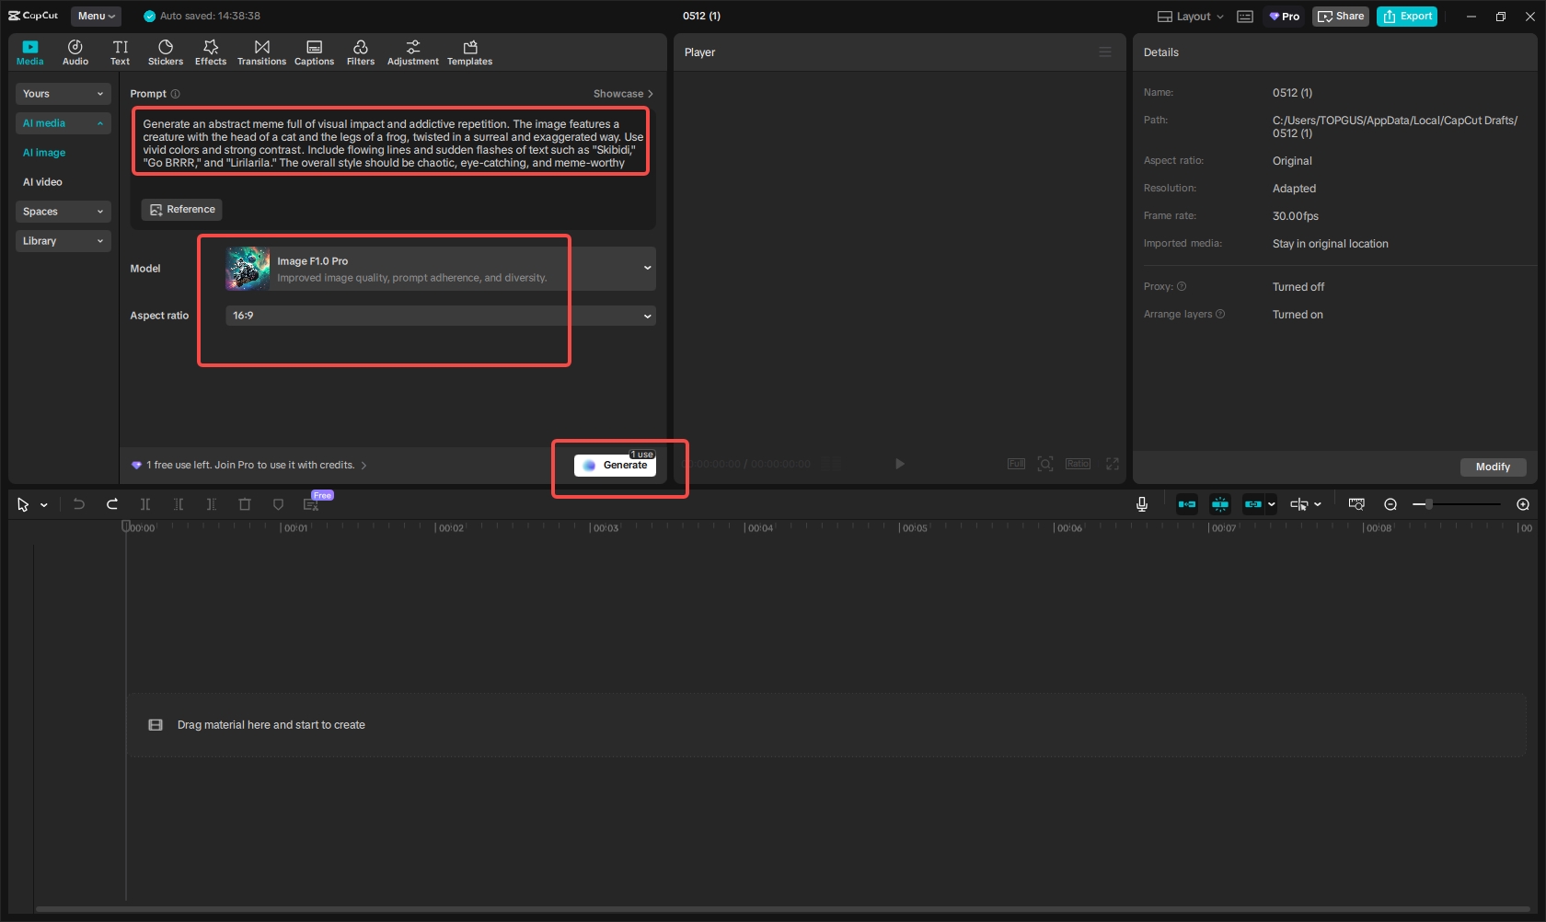This screenshot has height=922, width=1546.
Task: Expand the Library section
Action: click(x=63, y=241)
